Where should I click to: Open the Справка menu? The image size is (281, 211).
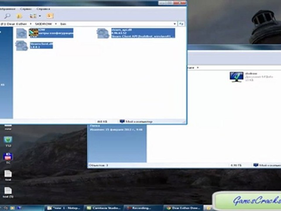[x=43, y=9]
